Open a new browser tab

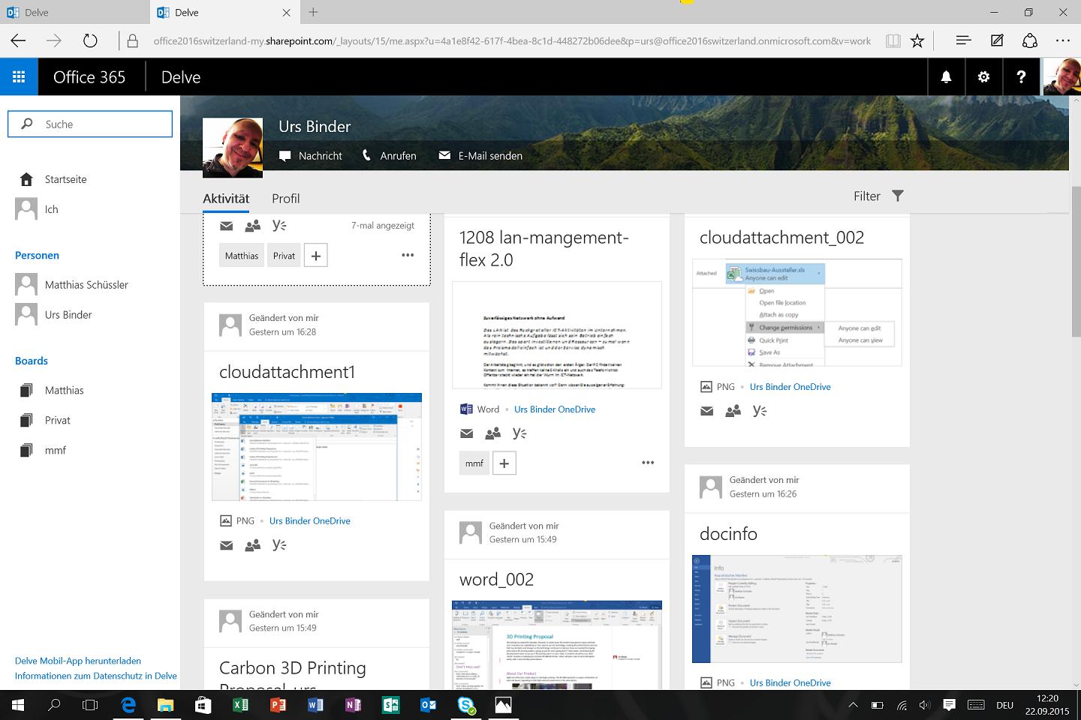tap(313, 12)
